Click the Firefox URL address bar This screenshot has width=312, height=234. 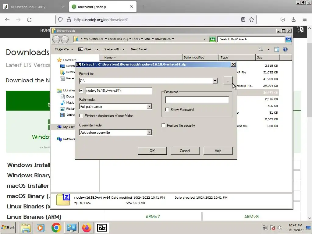(x=156, y=19)
